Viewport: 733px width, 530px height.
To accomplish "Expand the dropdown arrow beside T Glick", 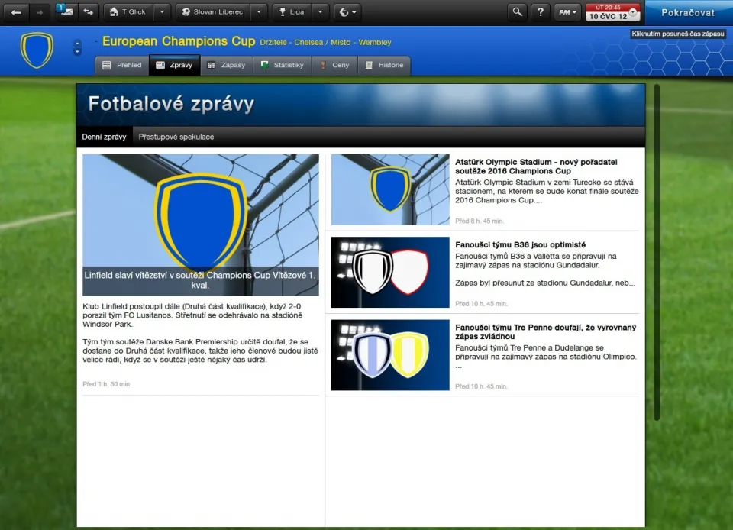I will click(x=161, y=12).
